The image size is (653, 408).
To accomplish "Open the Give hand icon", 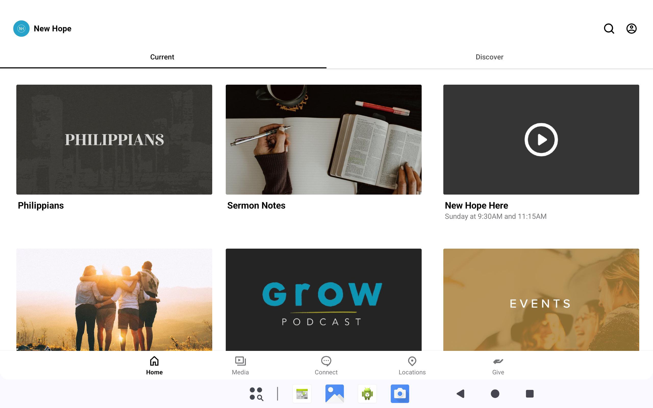I will 498,365.
